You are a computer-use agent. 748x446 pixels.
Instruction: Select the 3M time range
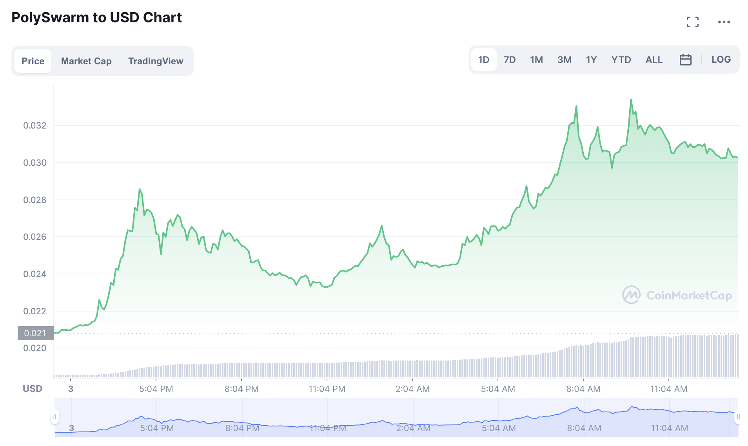click(564, 60)
